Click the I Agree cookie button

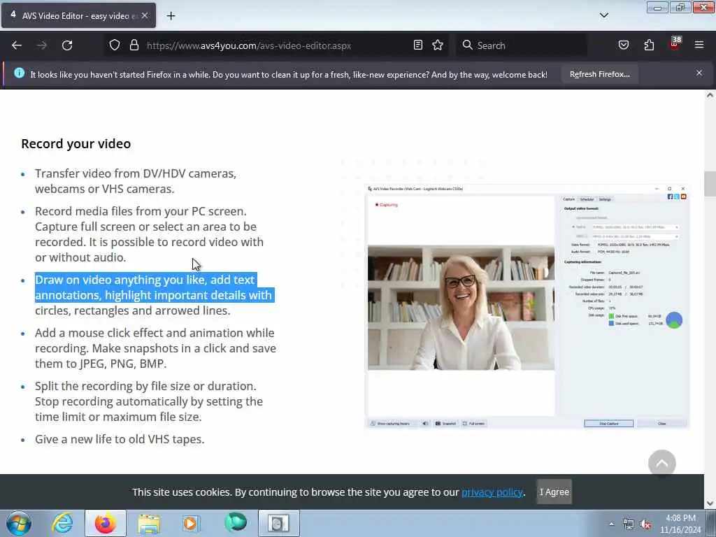click(554, 492)
